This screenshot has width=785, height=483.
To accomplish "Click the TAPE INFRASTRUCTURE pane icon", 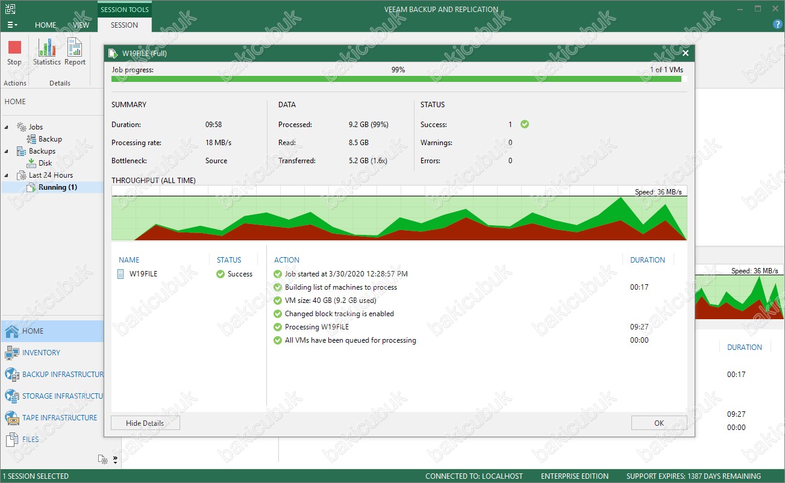I will [x=12, y=418].
